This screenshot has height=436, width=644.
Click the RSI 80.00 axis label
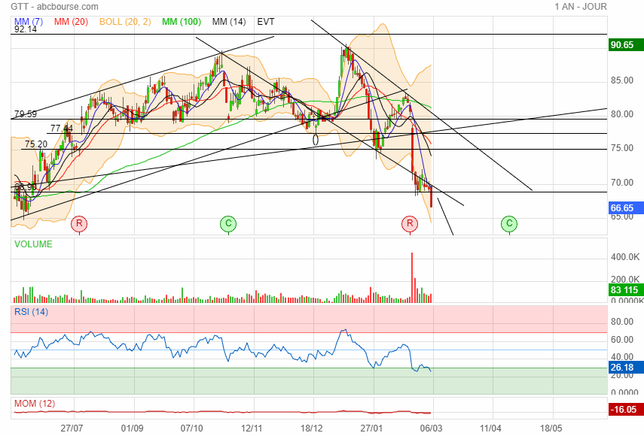(622, 322)
